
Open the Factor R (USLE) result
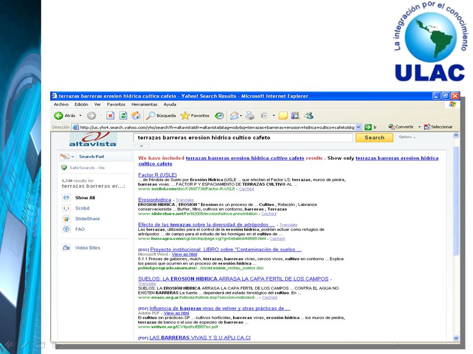pyautogui.click(x=158, y=175)
